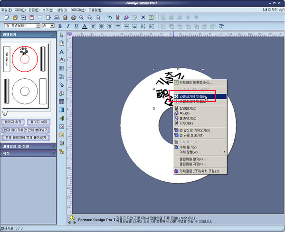
Task: Select the text tool in the left toolbar
Action: click(x=61, y=51)
